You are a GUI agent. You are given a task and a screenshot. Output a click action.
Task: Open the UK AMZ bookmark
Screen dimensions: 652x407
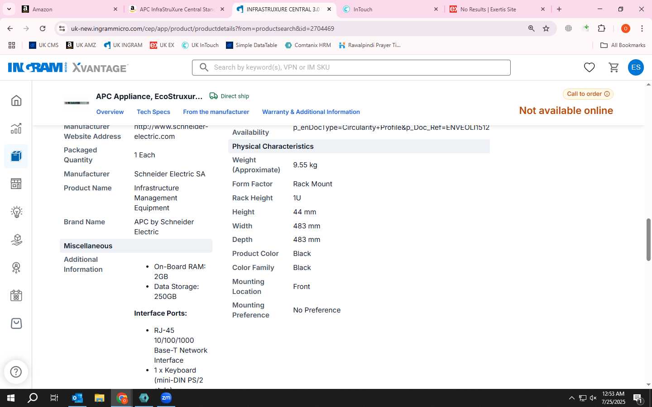coord(81,45)
